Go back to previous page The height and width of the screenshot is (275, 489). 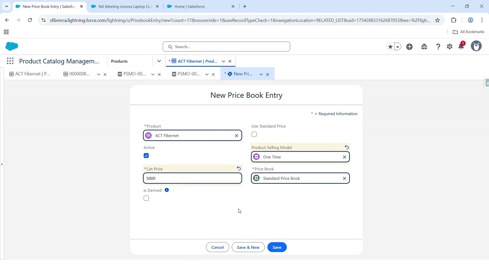click(7, 20)
